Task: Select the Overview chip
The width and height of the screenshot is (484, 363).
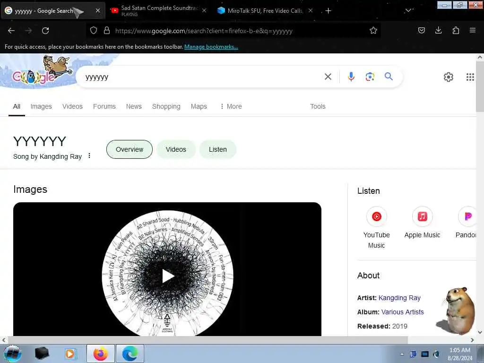Action: tap(130, 149)
